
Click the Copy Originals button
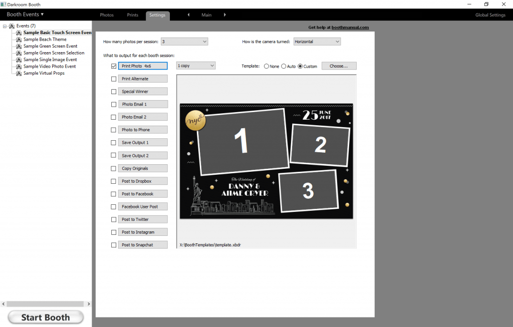pyautogui.click(x=143, y=168)
